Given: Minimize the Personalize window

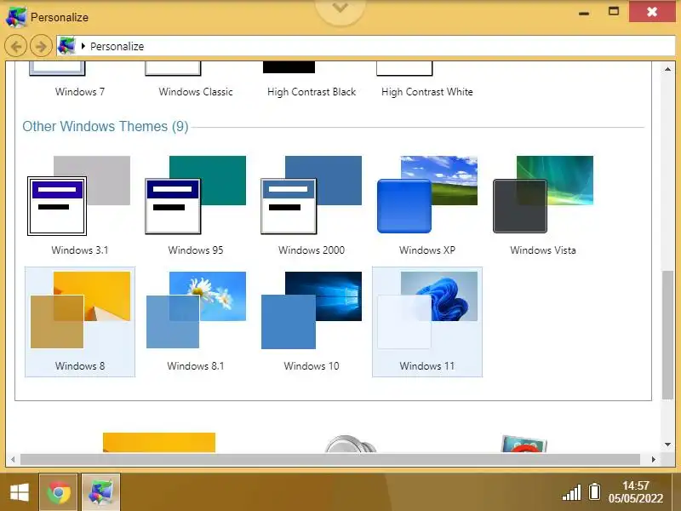Looking at the screenshot, I should tap(584, 13).
